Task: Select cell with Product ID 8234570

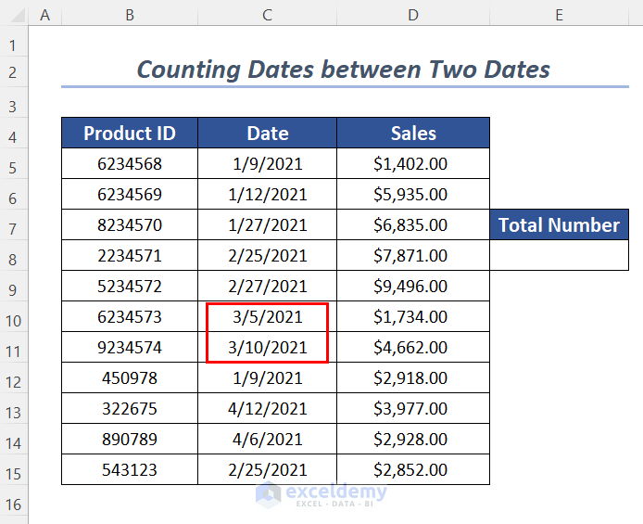Action: pyautogui.click(x=130, y=224)
